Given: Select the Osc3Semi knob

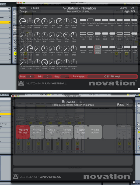Looking at the screenshot, I should point(59,62).
